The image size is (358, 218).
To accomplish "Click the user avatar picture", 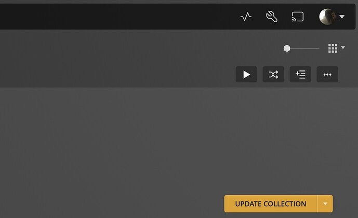I will [x=327, y=17].
